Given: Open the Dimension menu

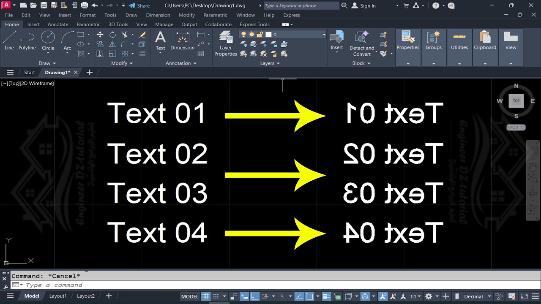Looking at the screenshot, I should (158, 15).
